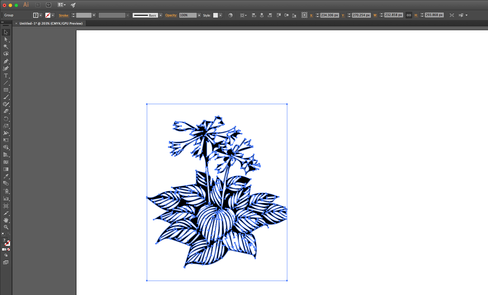The image size is (488, 295).
Task: Select the Rectangle tool
Action: (6, 90)
